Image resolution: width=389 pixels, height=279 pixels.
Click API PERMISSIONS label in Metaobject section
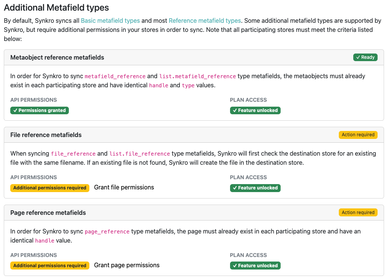point(33,100)
